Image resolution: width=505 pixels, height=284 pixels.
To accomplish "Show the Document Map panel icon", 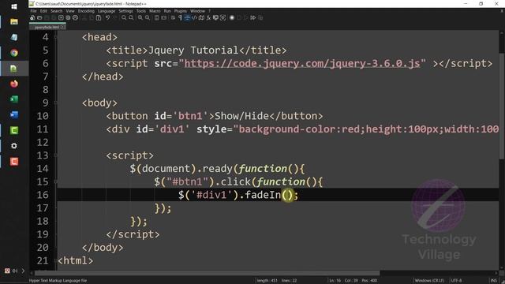I will [x=202, y=17].
